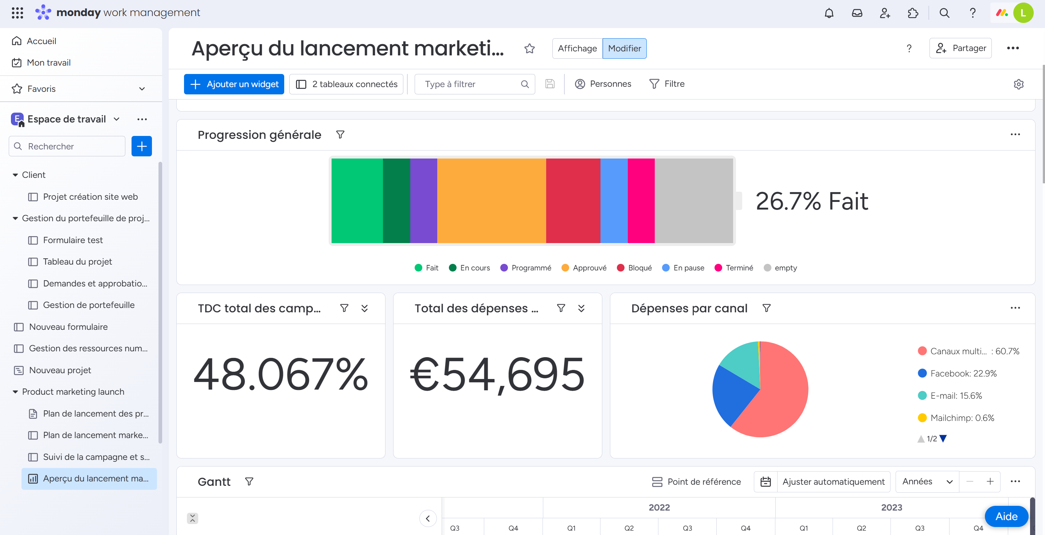Screen dimensions: 1045x535
Task: Toggle Fait legend item in progress chart
Action: [426, 268]
